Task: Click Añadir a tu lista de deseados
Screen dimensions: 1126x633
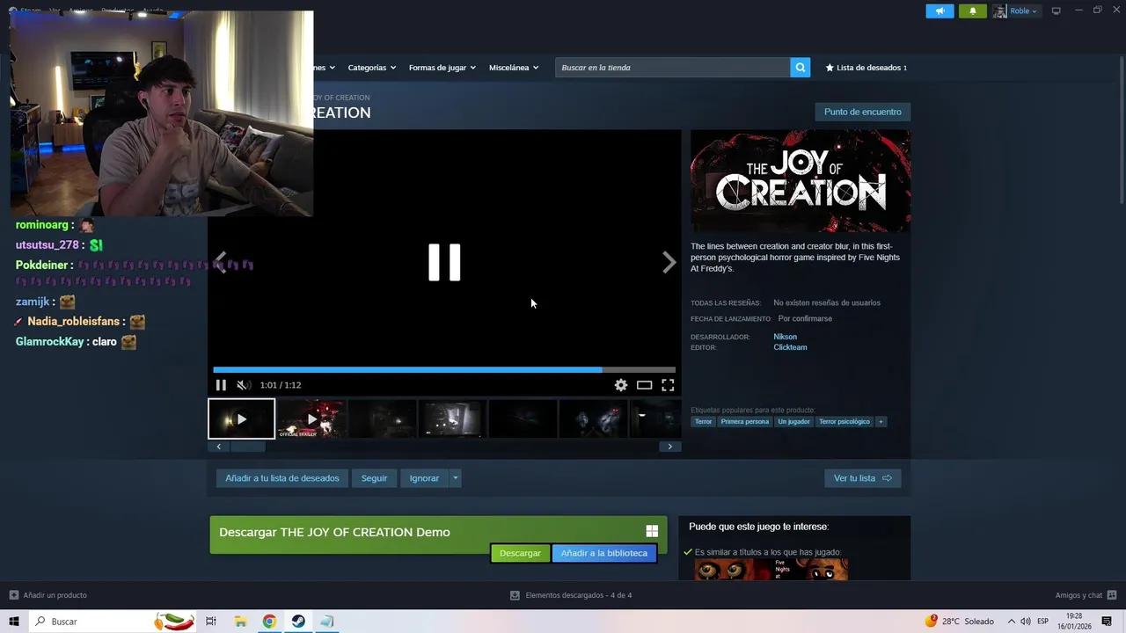Action: click(x=282, y=478)
